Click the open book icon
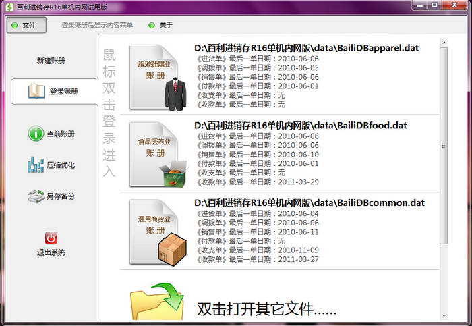 36,90
